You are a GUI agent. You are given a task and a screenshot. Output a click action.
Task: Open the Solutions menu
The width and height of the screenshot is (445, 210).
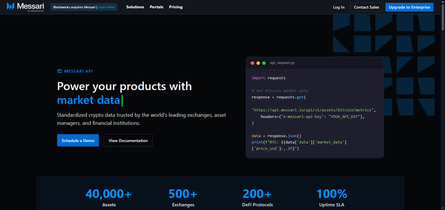pyautogui.click(x=135, y=7)
